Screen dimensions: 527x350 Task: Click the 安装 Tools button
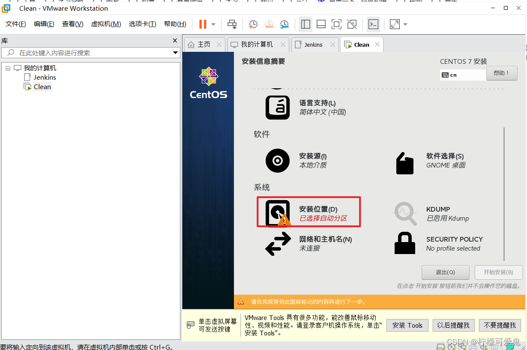pyautogui.click(x=407, y=326)
